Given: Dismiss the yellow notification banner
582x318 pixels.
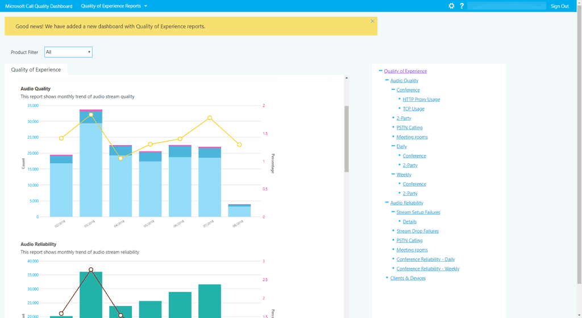Looking at the screenshot, I should 372,21.
